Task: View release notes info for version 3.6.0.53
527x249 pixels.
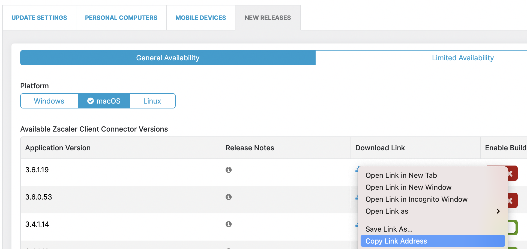Action: point(229,197)
